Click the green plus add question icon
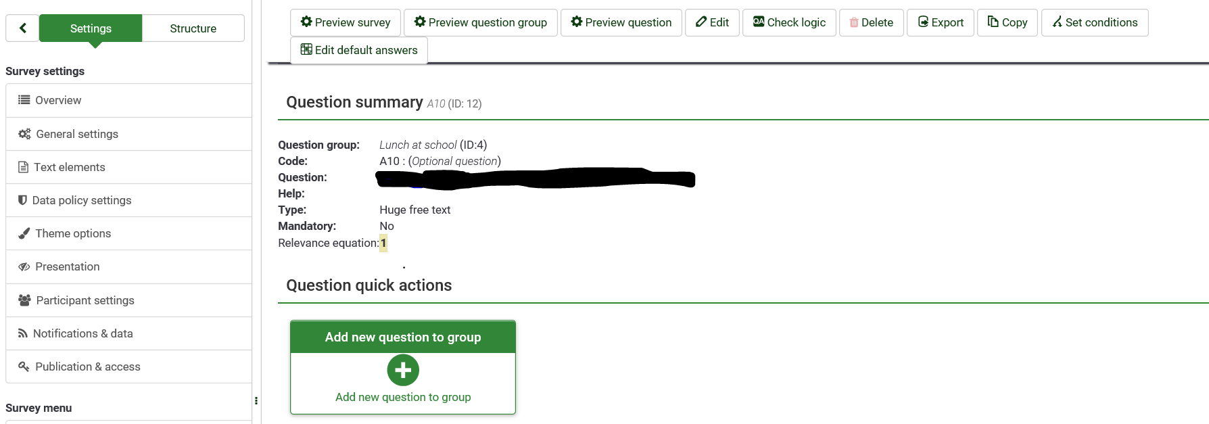Screen dimensions: 1209x424 (403, 371)
